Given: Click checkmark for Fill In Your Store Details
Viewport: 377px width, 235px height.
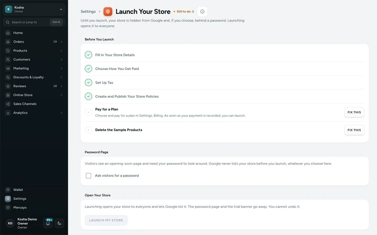Looking at the screenshot, I should [x=88, y=55].
